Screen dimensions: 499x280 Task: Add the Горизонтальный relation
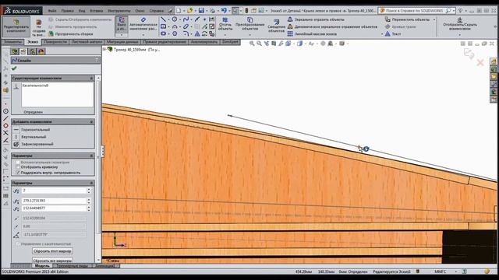pos(35,130)
